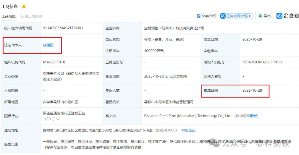Image resolution: width=299 pixels, height=155 pixels.
Task: Click the 文字介绍 document icon
Action: pos(199,16)
